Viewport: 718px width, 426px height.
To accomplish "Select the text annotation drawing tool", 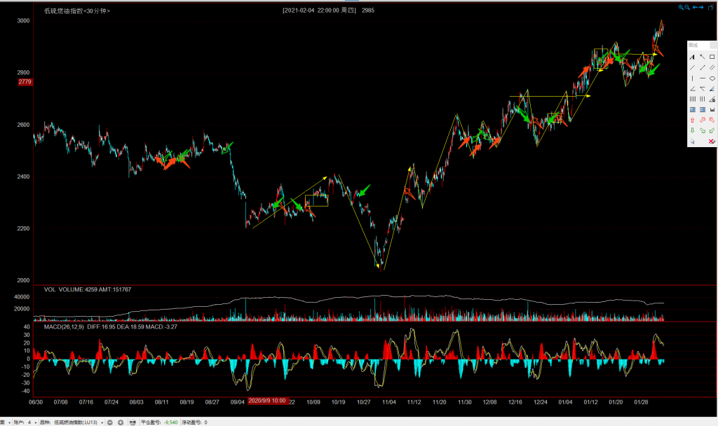I will pyautogui.click(x=692, y=57).
